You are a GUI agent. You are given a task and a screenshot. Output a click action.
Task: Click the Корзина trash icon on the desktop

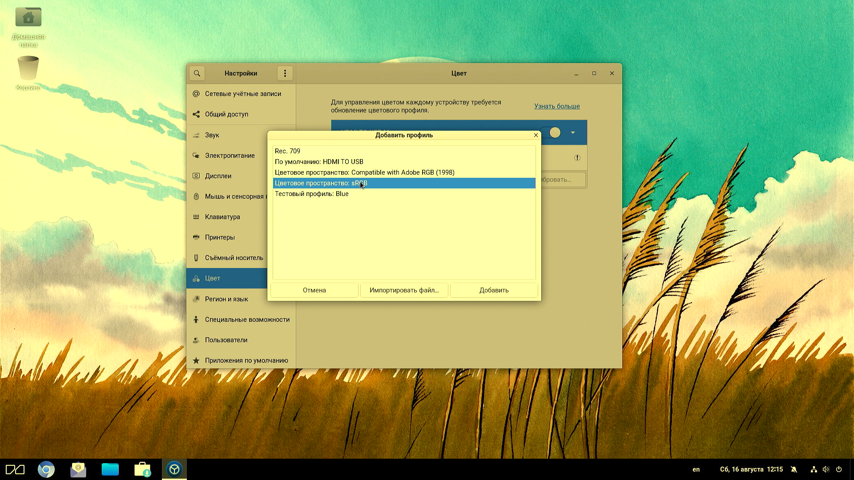click(28, 68)
